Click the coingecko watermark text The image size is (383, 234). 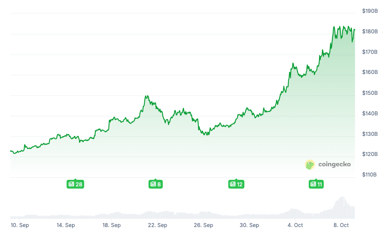(334, 164)
